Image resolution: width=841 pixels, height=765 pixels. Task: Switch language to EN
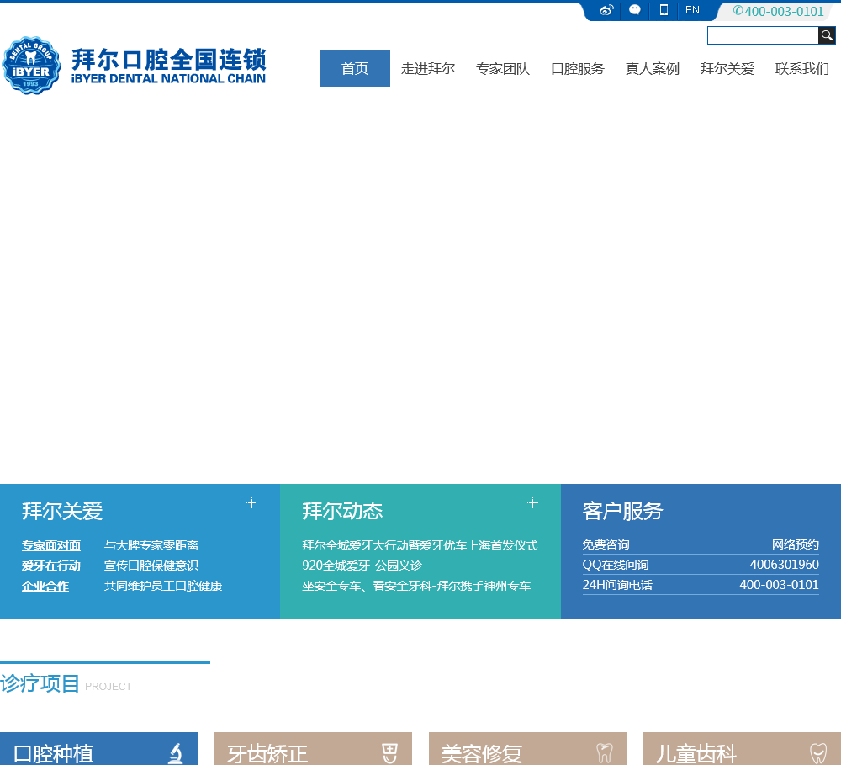[x=692, y=10]
